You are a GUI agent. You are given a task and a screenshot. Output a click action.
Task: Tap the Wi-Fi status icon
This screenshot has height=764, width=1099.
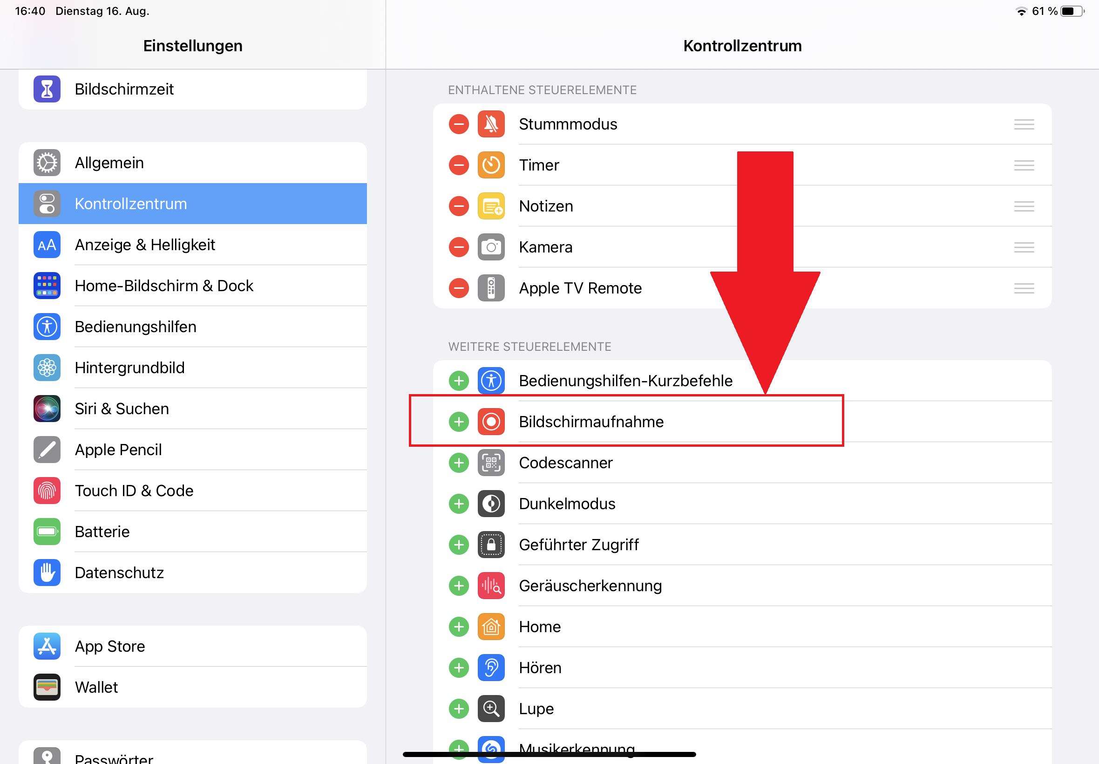[x=1021, y=11]
